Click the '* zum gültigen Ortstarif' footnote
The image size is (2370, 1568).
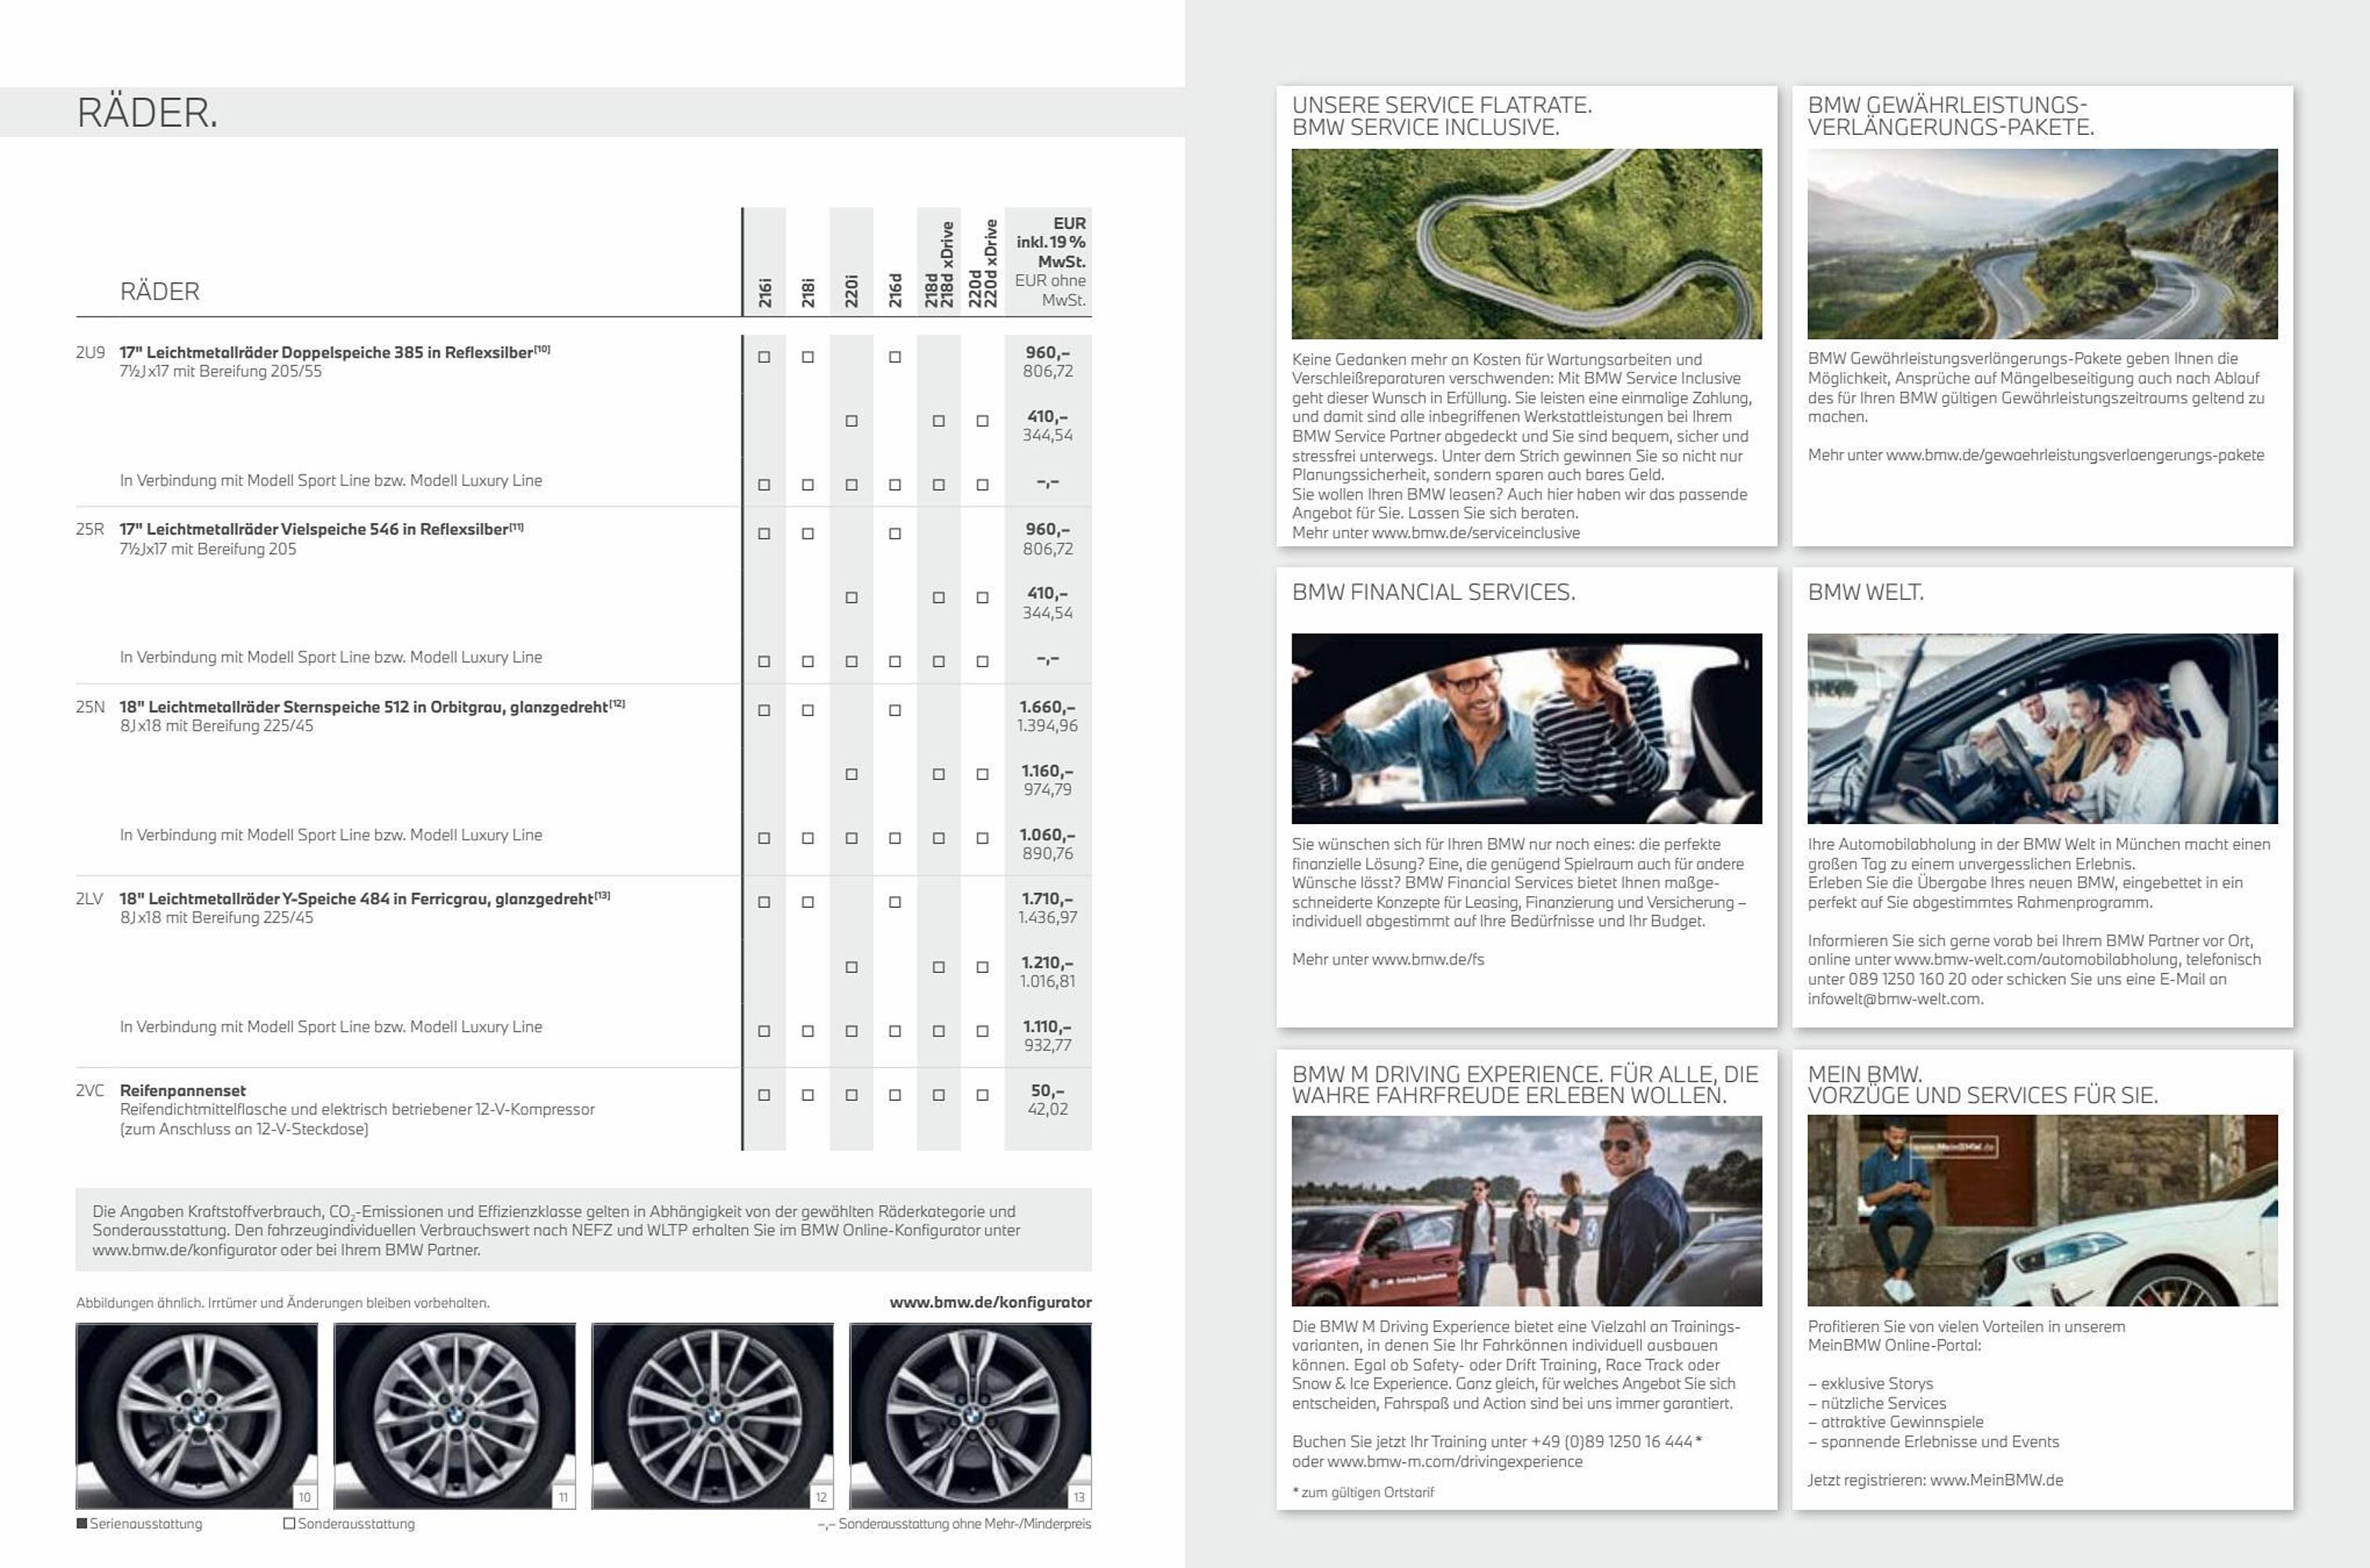pyautogui.click(x=1362, y=1492)
